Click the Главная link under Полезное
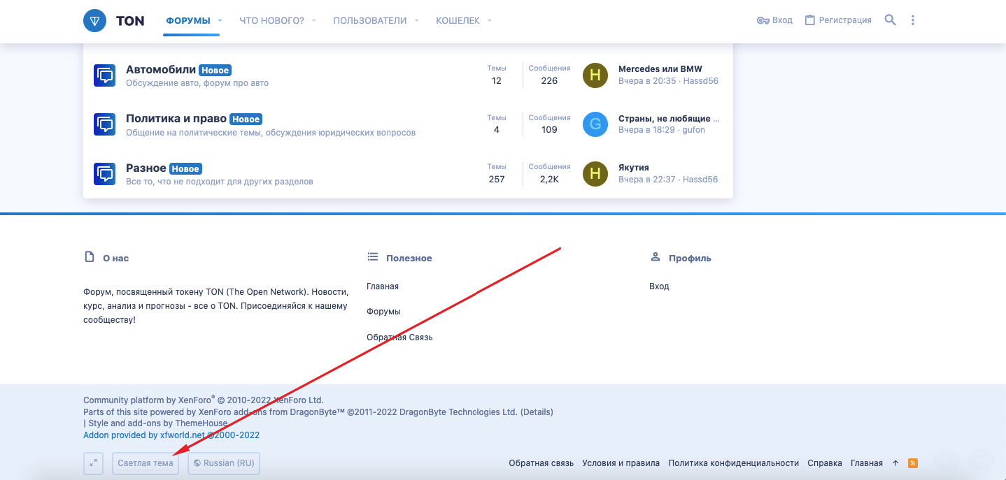 coord(383,286)
